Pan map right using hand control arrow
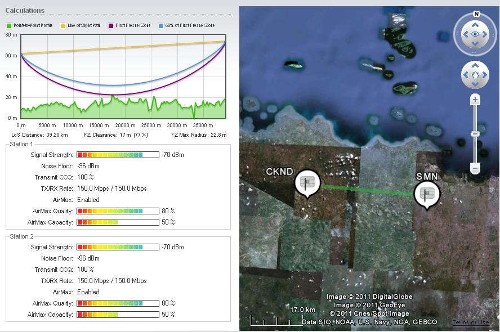Image resolution: width=500 pixels, height=332 pixels. click(485, 75)
